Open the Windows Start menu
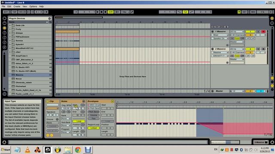Viewport: 275px width, 154px height. click(6, 150)
